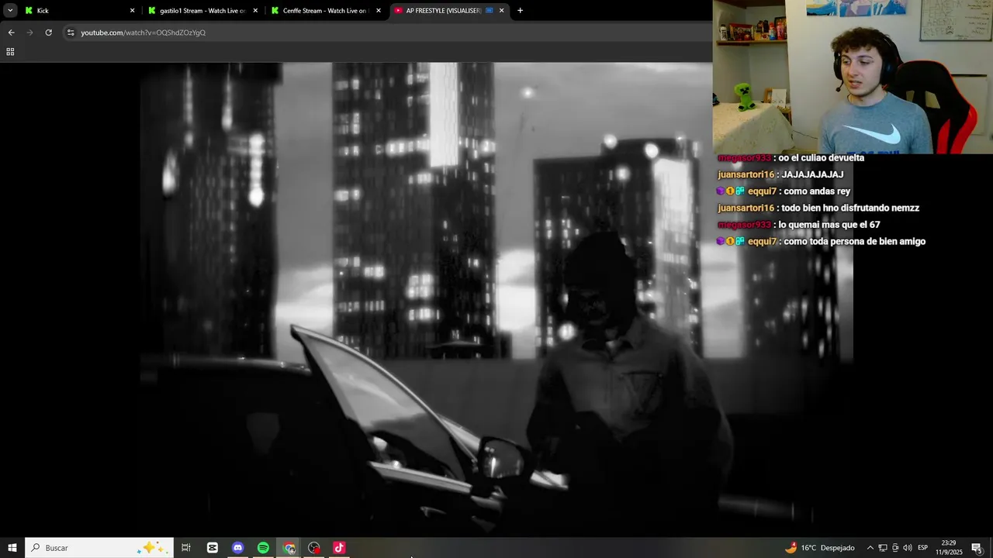Click chat message "como andas rey"
The image size is (993, 558).
click(817, 191)
